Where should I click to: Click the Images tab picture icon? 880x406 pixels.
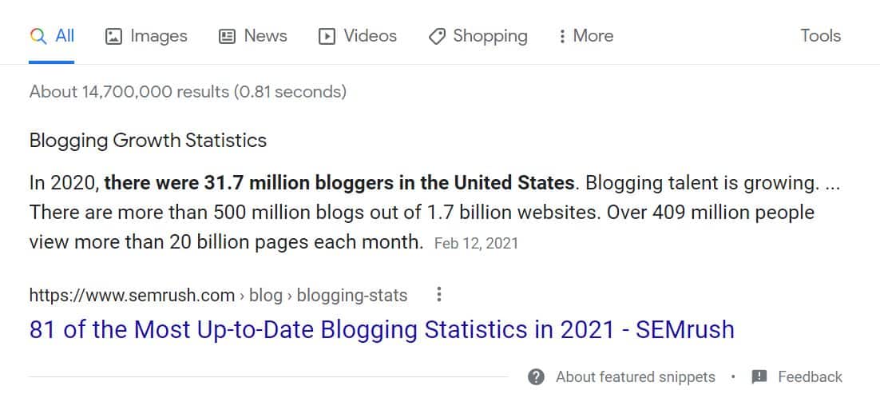pos(113,37)
